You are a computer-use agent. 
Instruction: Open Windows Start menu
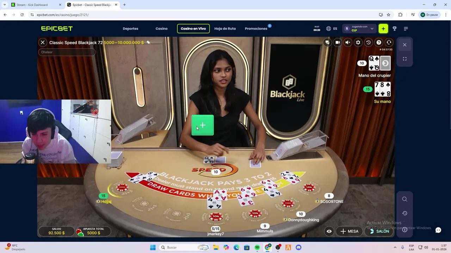153,247
